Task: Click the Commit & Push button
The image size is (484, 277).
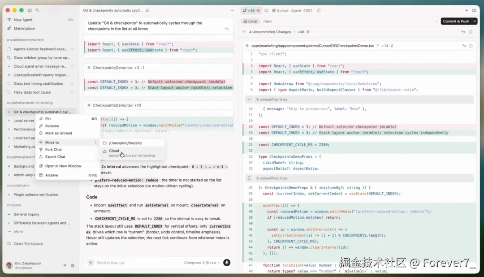Action: (x=456, y=22)
